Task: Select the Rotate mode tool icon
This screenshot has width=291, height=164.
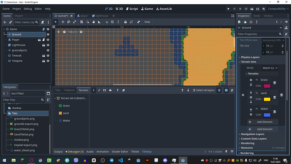Action: coord(69,22)
